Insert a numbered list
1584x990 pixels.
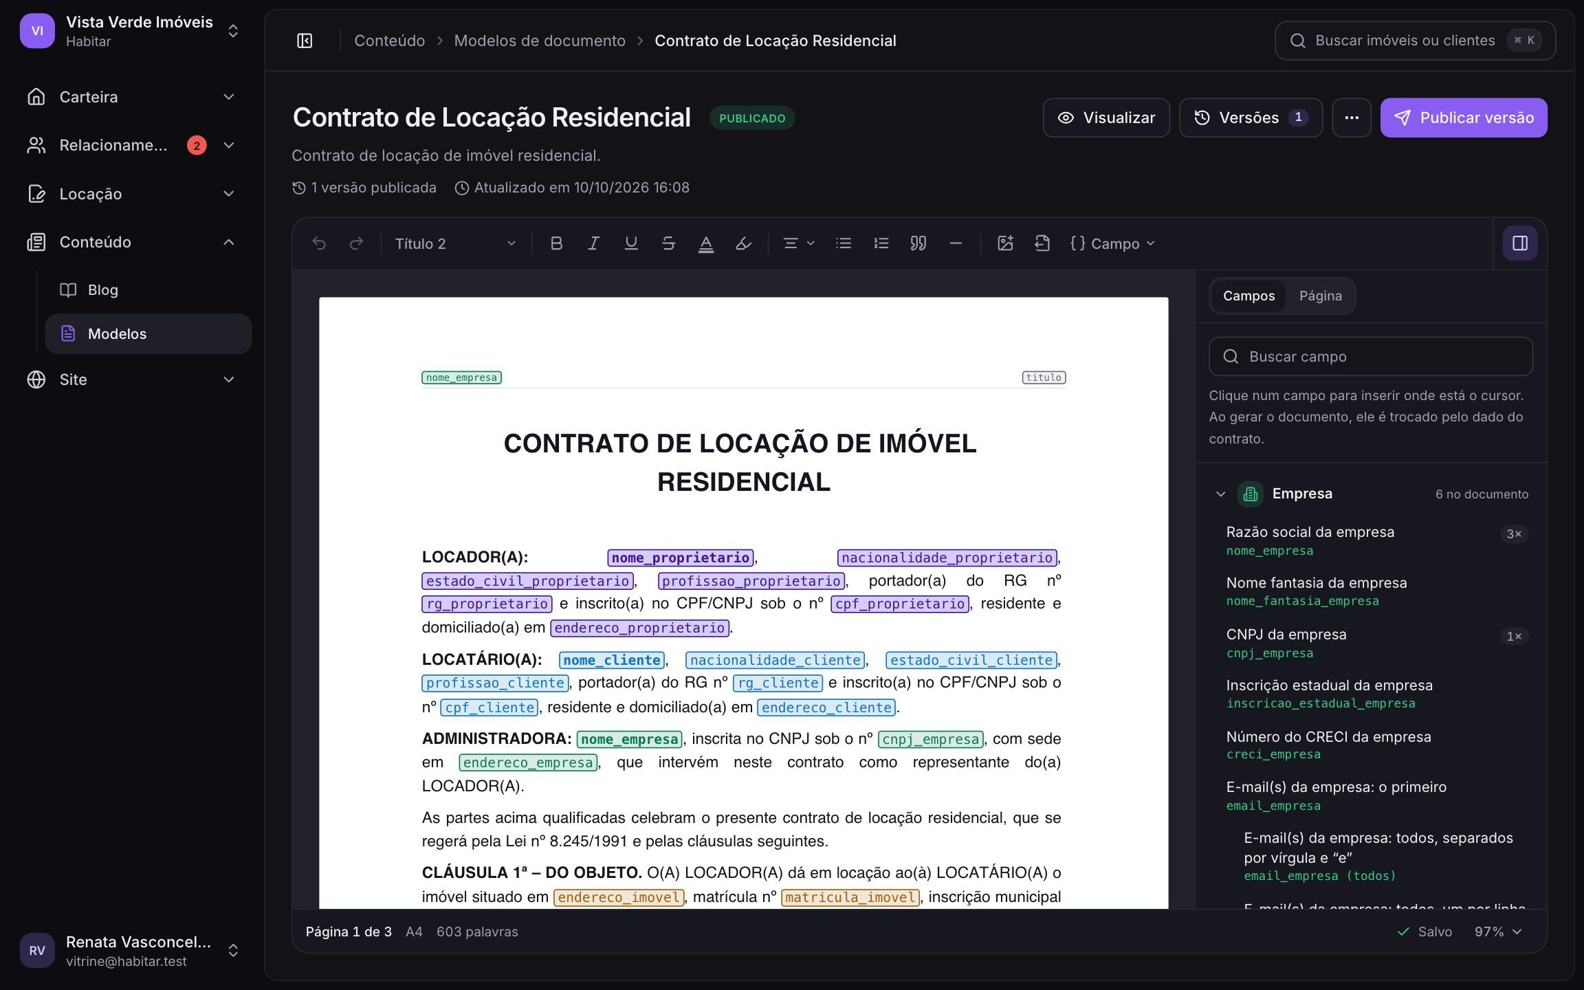tap(881, 243)
